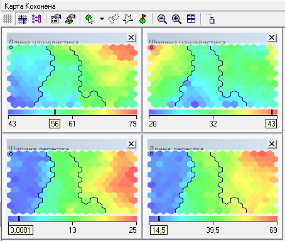Image resolution: width=285 pixels, height=241 pixels.
Task: Open the map display settings icon
Action: (56, 19)
